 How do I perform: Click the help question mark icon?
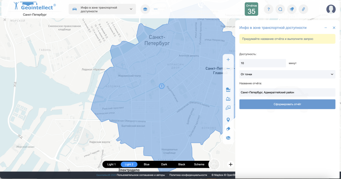coord(269,9)
